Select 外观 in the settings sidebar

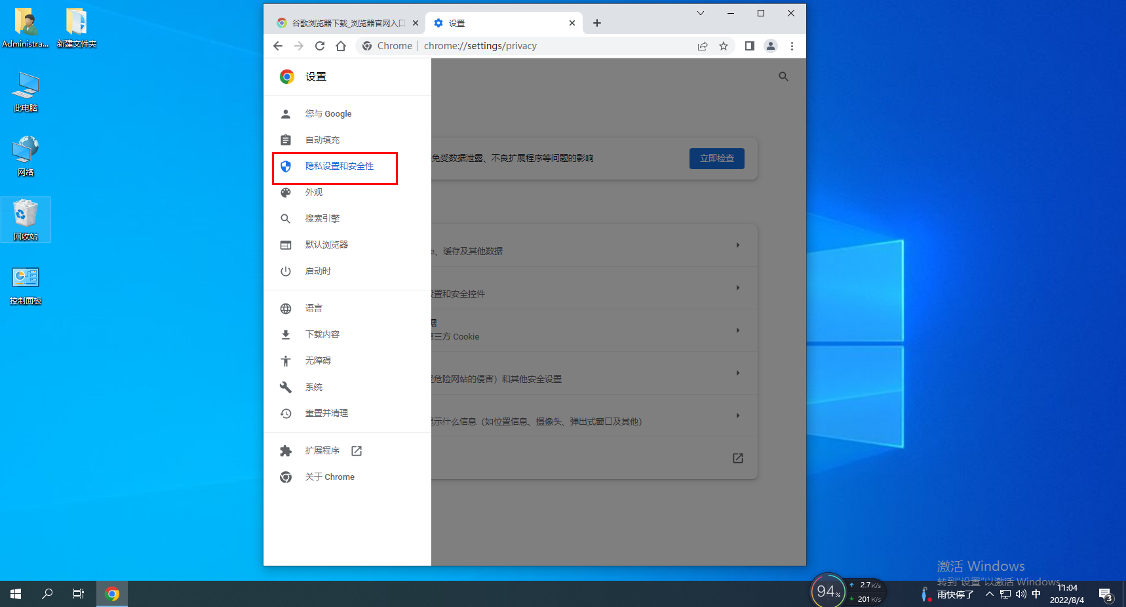click(315, 192)
